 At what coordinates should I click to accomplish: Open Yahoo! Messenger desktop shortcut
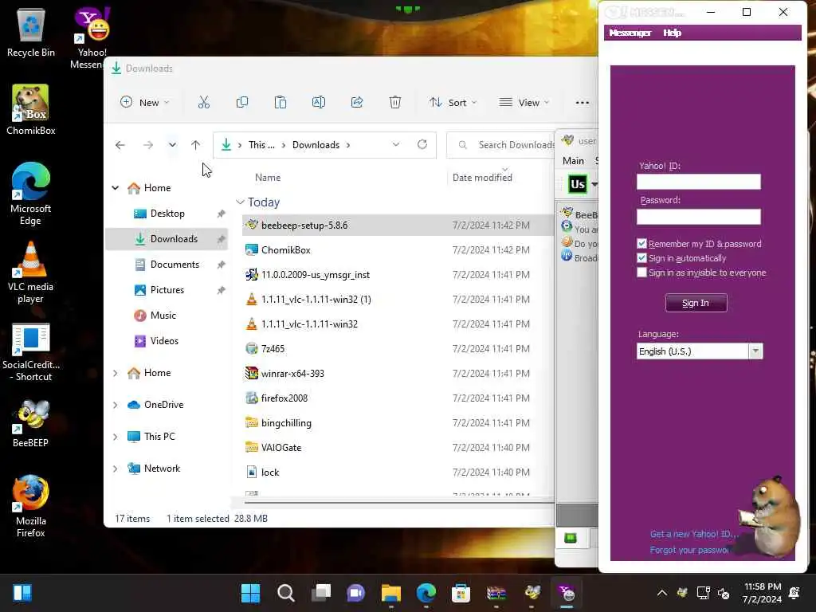click(x=92, y=37)
